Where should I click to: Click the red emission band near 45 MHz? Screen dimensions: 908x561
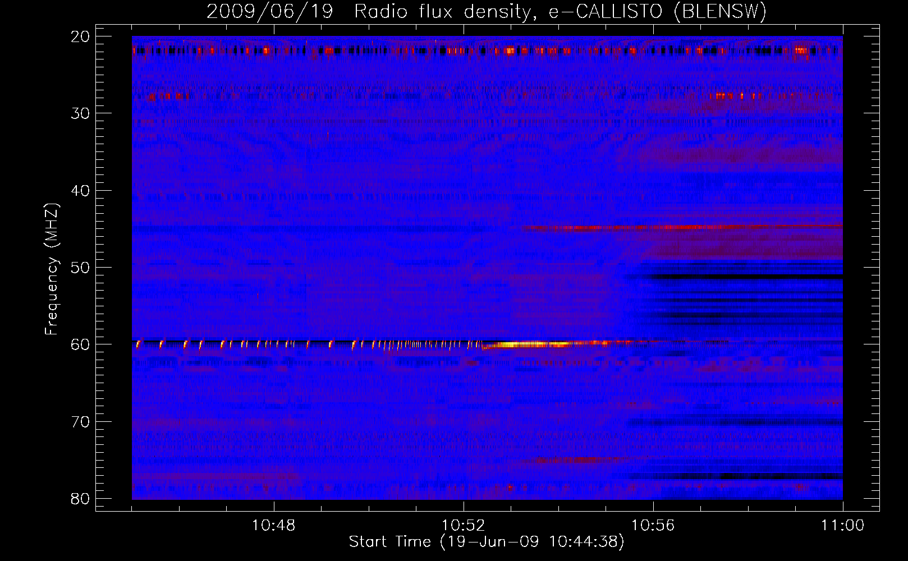682,228
